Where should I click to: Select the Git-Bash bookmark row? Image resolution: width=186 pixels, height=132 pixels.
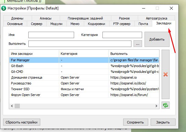84,66
